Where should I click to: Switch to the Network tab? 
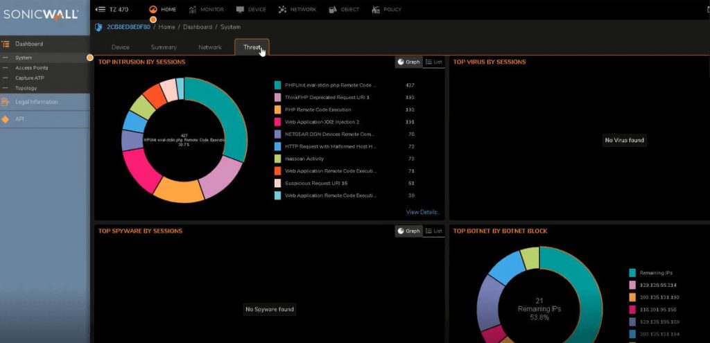pyautogui.click(x=209, y=47)
